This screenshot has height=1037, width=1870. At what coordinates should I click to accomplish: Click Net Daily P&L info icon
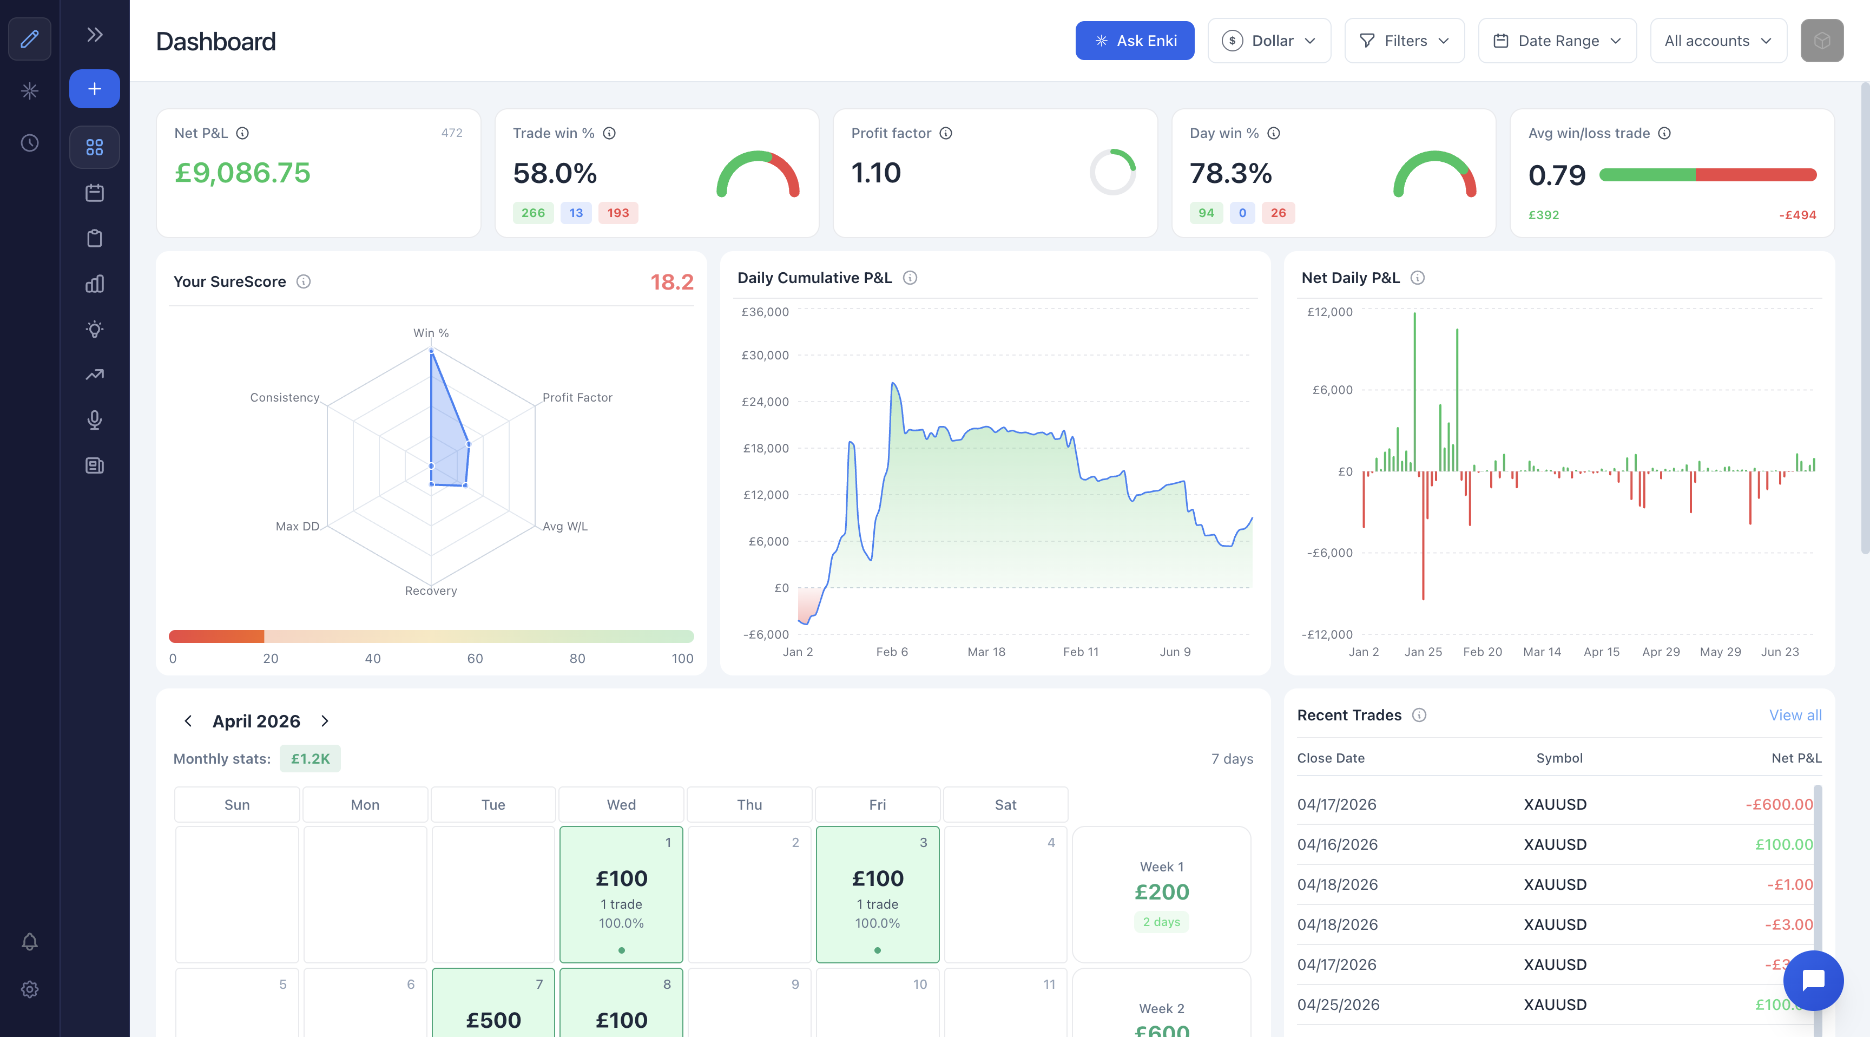pyautogui.click(x=1417, y=278)
